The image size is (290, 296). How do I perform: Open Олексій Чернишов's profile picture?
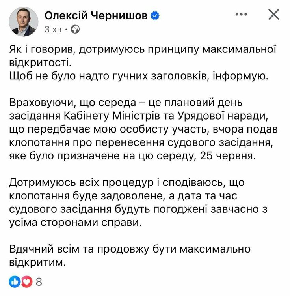pyautogui.click(x=23, y=21)
